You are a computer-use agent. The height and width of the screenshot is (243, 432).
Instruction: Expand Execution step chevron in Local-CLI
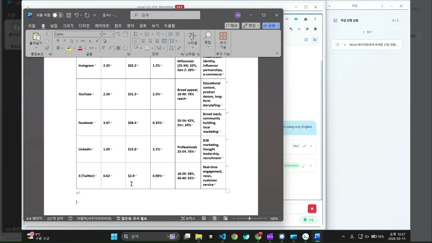click(x=311, y=166)
